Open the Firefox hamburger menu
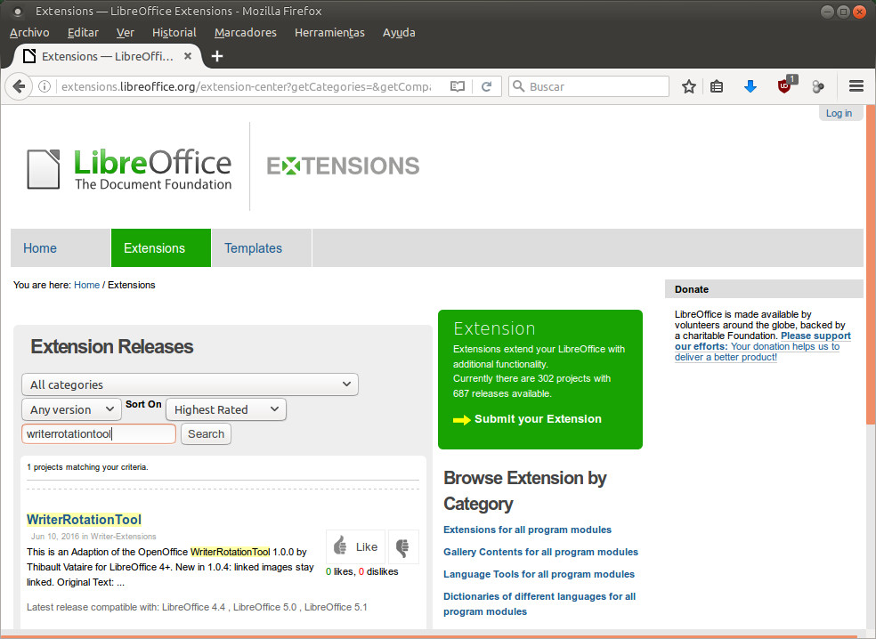876x639 pixels. tap(856, 86)
